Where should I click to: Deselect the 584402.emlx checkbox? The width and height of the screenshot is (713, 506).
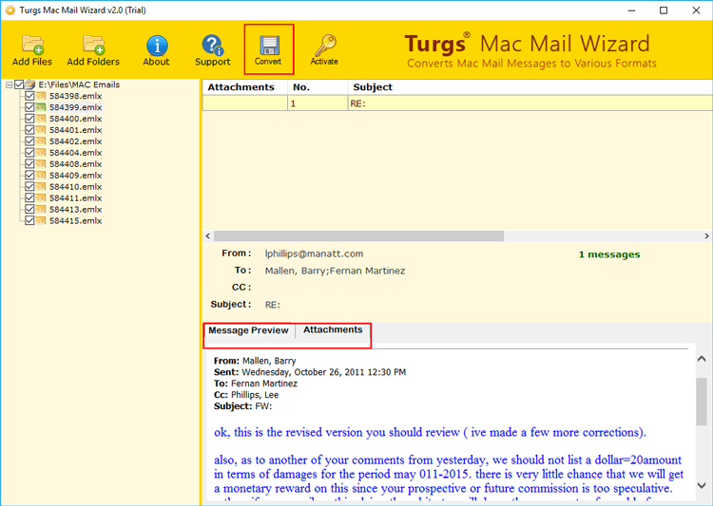(x=29, y=141)
